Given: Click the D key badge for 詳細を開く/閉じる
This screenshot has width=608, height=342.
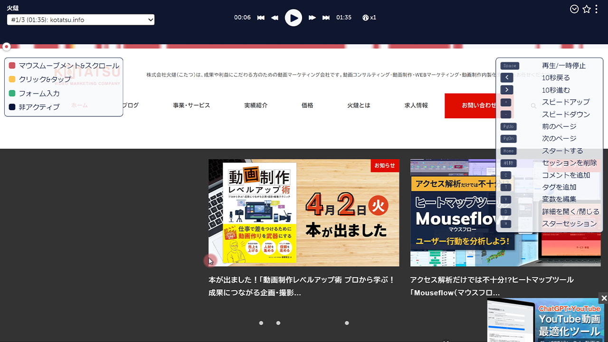Looking at the screenshot, I should [x=506, y=212].
